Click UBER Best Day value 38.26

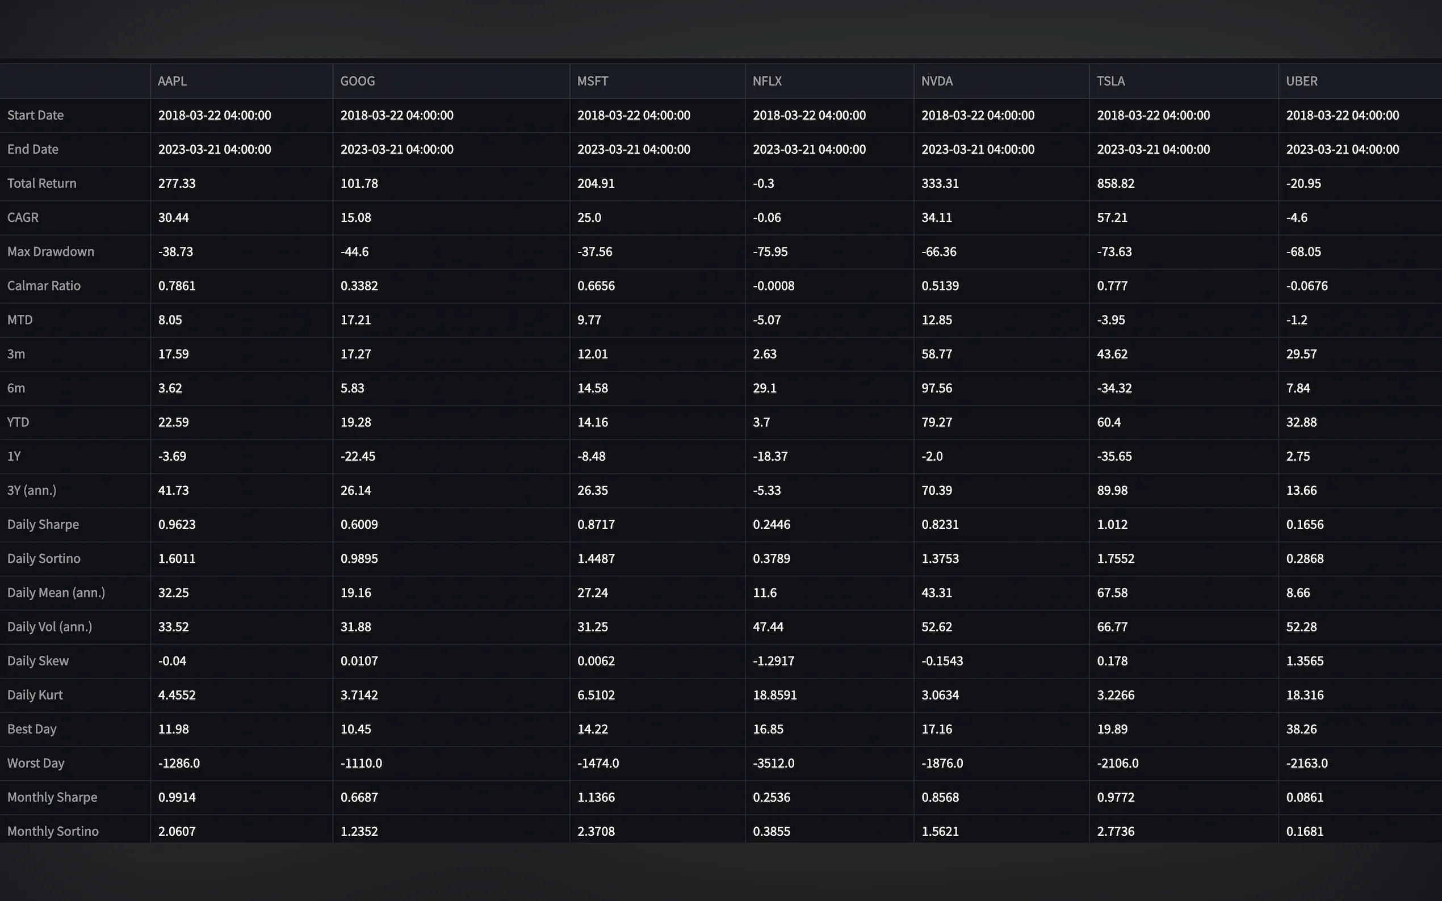point(1301,729)
